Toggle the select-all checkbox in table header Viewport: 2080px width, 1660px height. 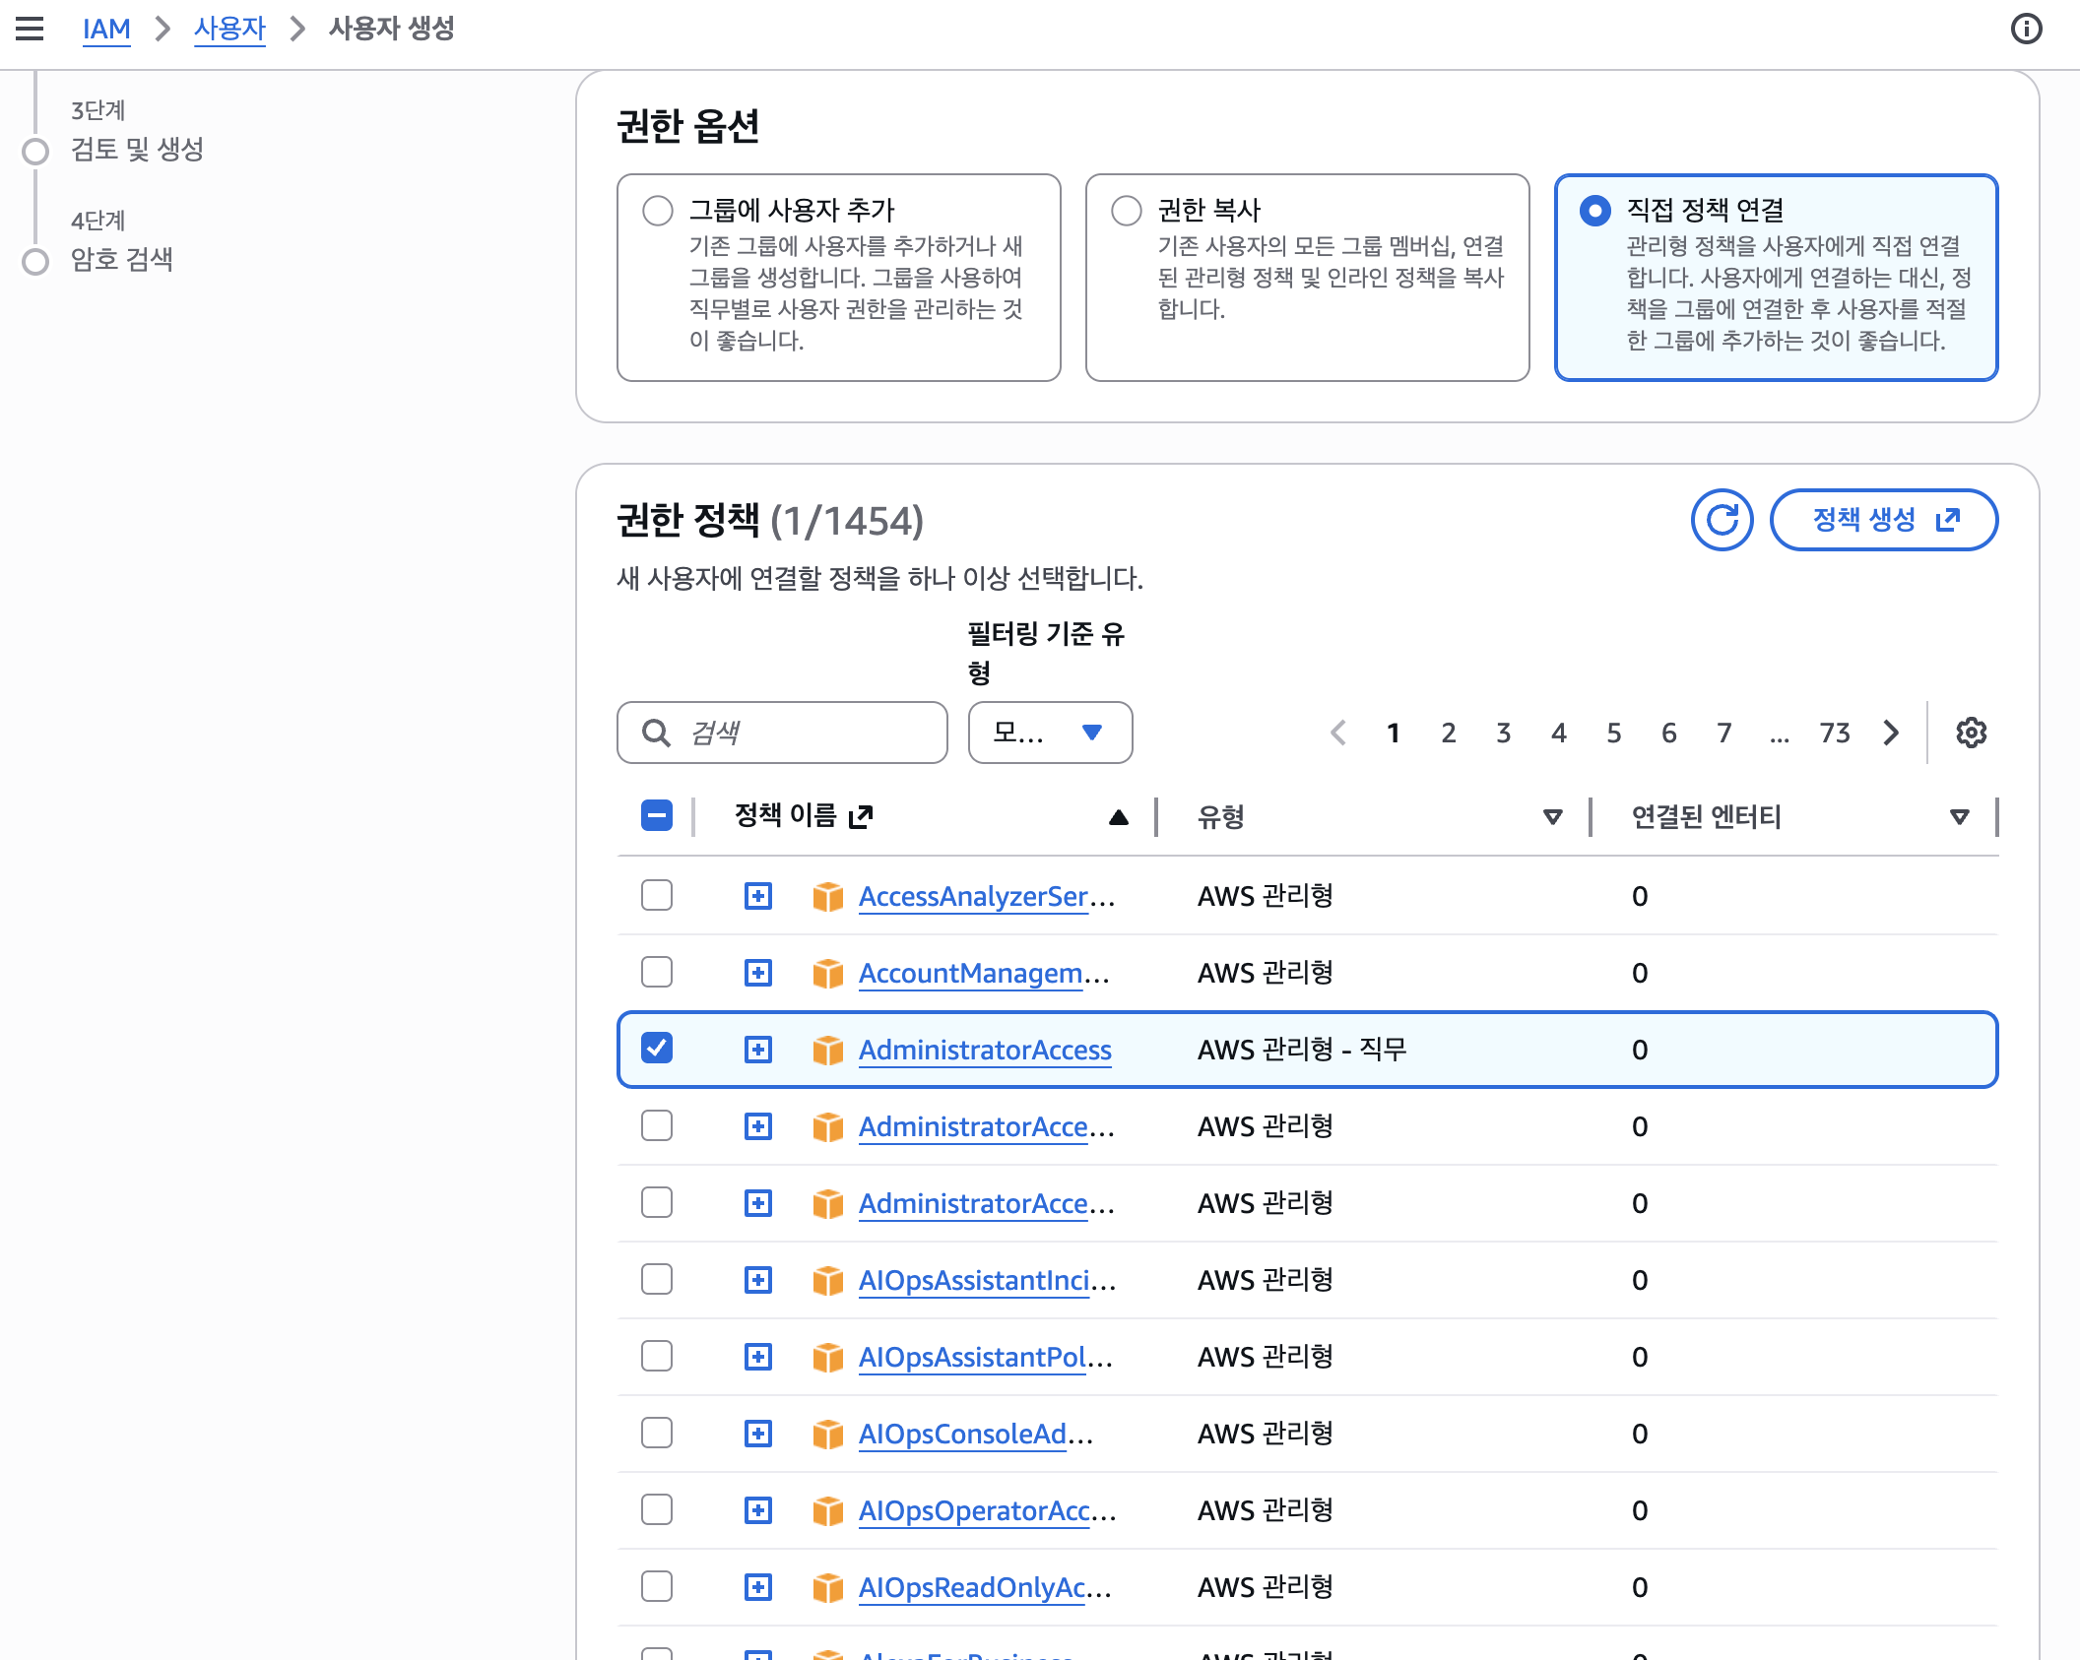click(656, 814)
